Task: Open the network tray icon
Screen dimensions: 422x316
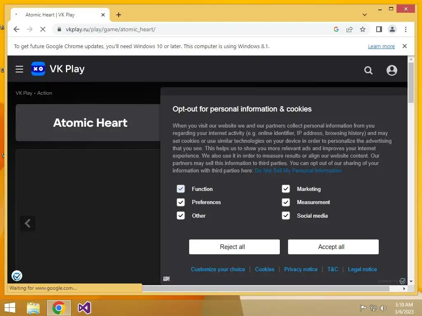Action: 373,308
